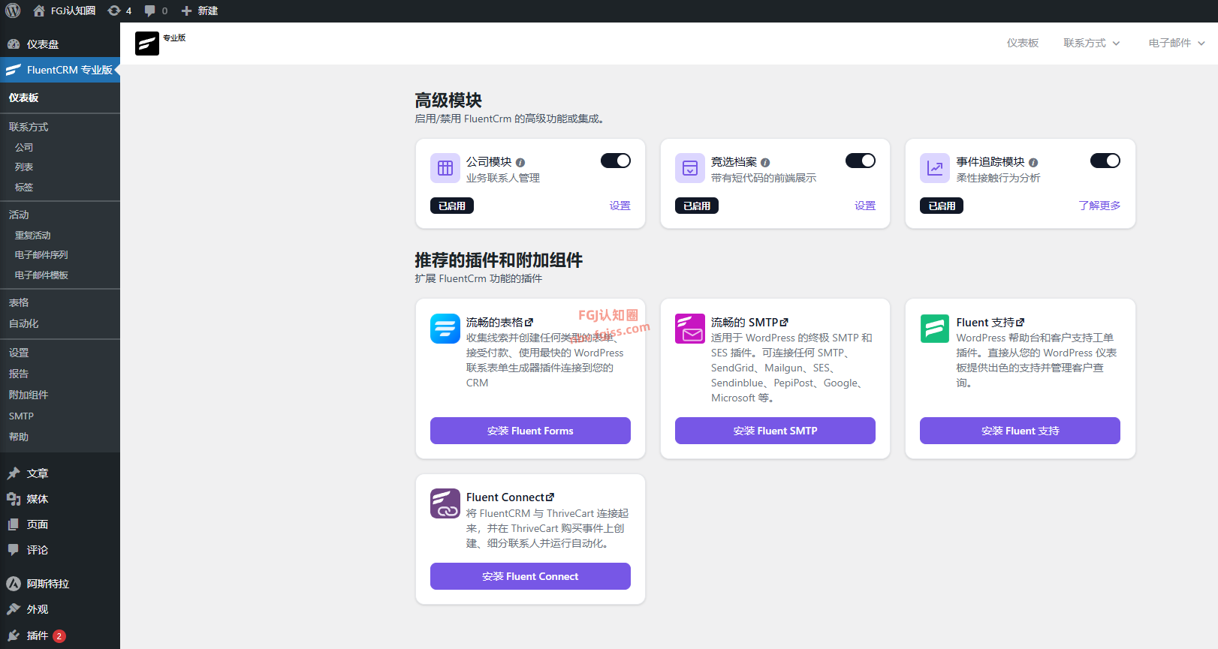Click info icon next to 公司模块

[520, 162]
